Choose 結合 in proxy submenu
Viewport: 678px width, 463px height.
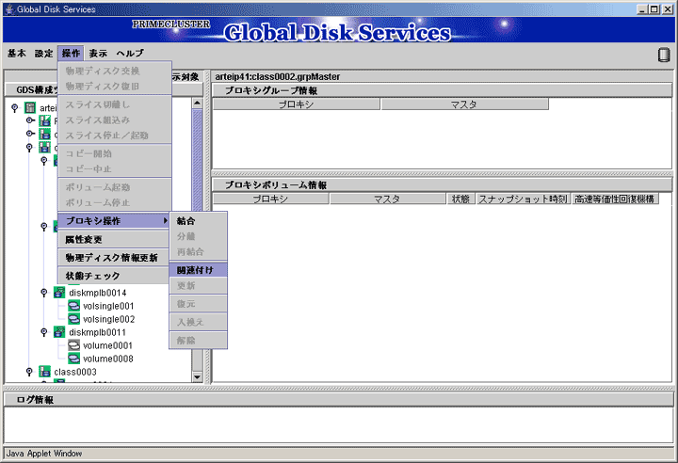point(198,221)
